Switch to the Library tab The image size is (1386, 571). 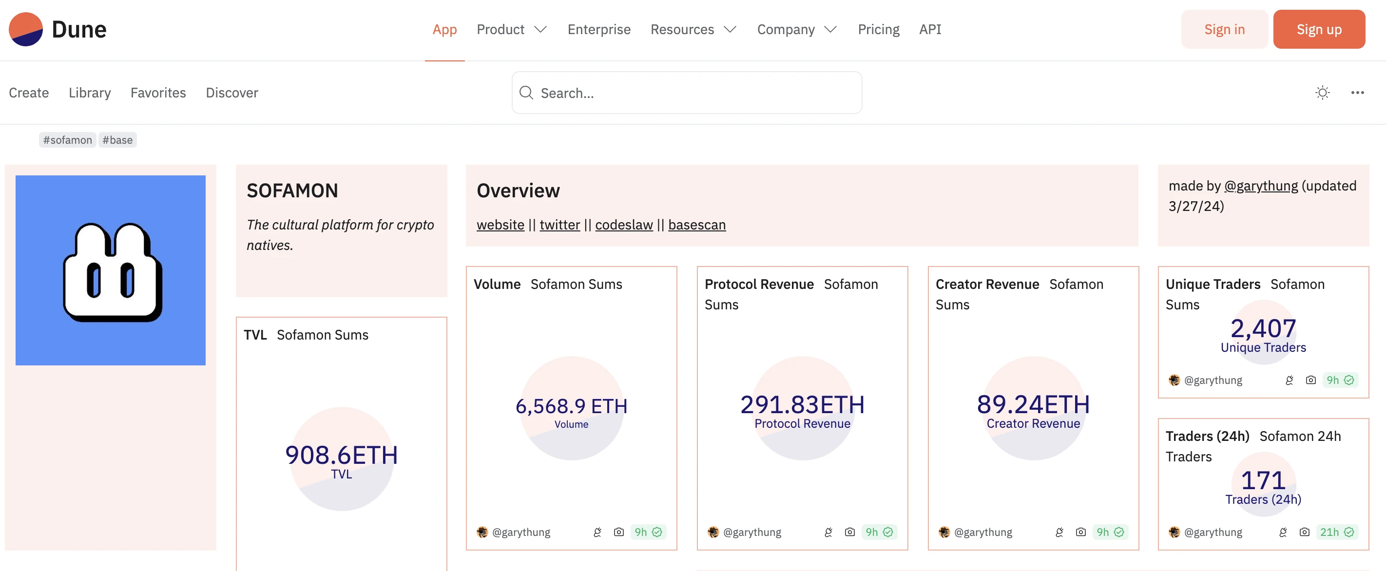[x=89, y=93]
